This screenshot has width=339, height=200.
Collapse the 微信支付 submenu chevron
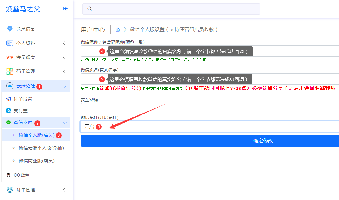click(64, 123)
